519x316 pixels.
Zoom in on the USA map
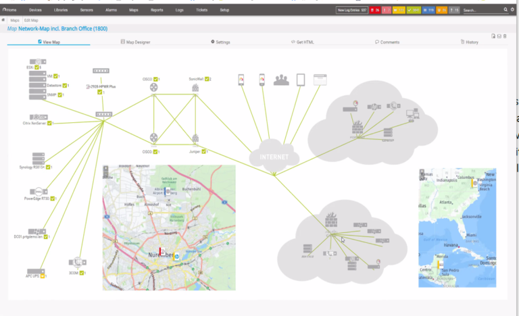click(422, 172)
